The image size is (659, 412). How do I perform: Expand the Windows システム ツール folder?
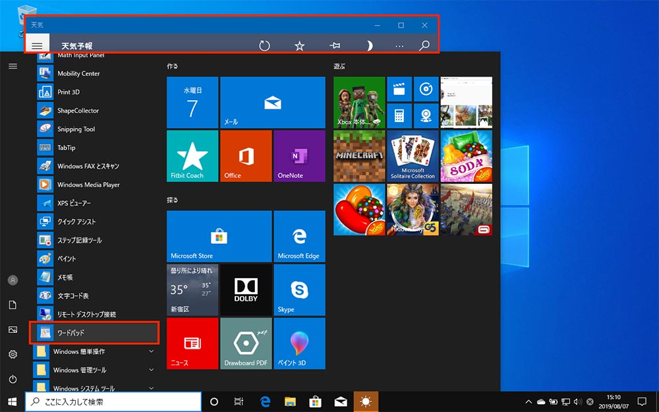[96, 388]
